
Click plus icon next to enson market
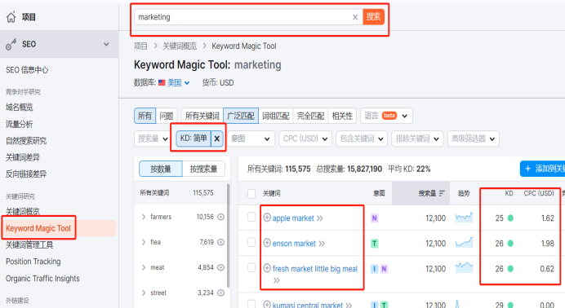click(x=267, y=243)
